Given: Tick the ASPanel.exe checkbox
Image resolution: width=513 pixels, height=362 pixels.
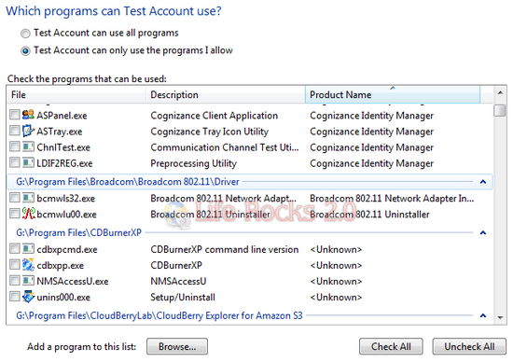Looking at the screenshot, I should point(14,115).
